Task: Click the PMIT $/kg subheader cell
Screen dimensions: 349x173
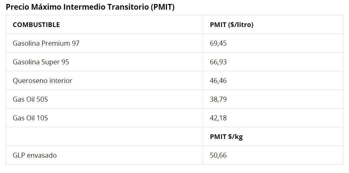Action: (x=226, y=137)
